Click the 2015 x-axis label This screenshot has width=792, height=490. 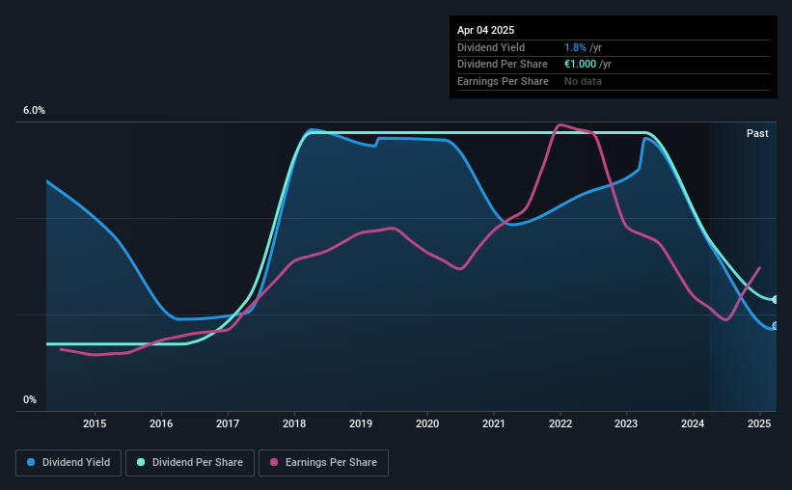[95, 423]
